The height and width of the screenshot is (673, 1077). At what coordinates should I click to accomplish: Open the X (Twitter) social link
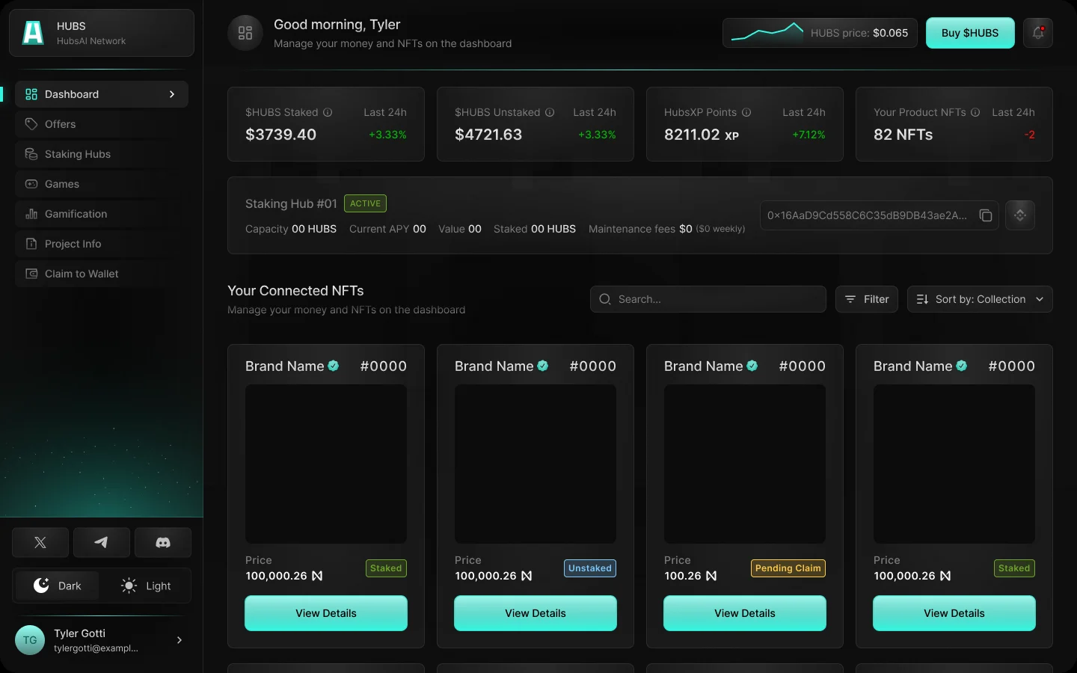click(x=40, y=542)
